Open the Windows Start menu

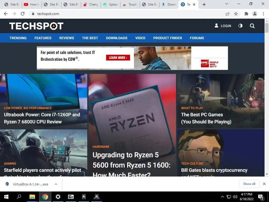point(6,197)
